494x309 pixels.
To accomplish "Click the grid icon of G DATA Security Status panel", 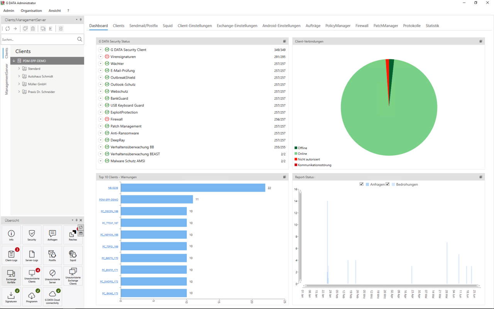I will click(284, 41).
